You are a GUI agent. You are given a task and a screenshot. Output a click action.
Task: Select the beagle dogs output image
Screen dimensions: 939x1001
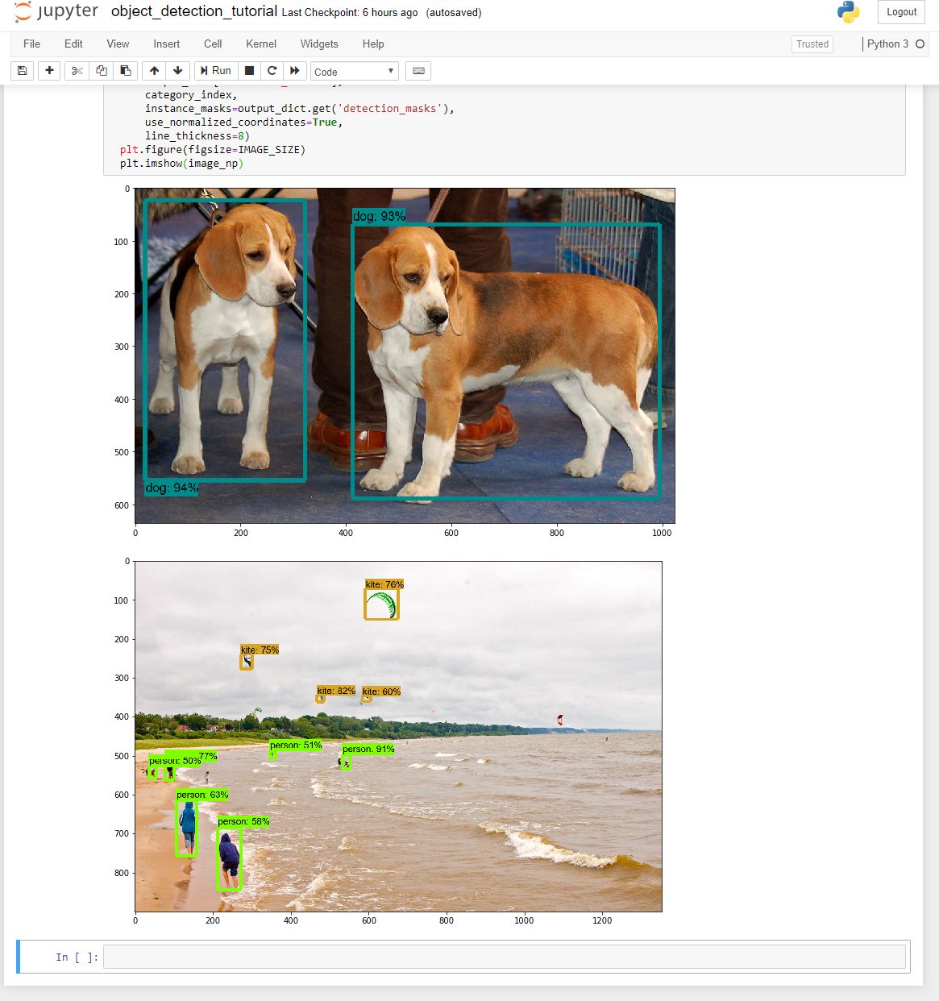(405, 355)
